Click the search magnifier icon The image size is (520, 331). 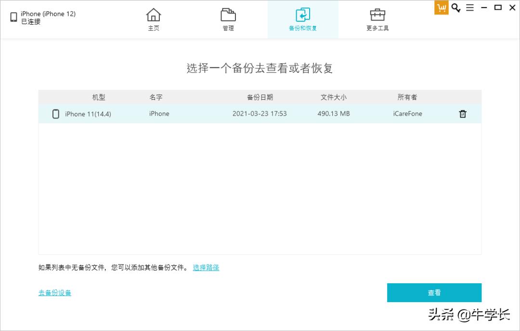pos(455,8)
